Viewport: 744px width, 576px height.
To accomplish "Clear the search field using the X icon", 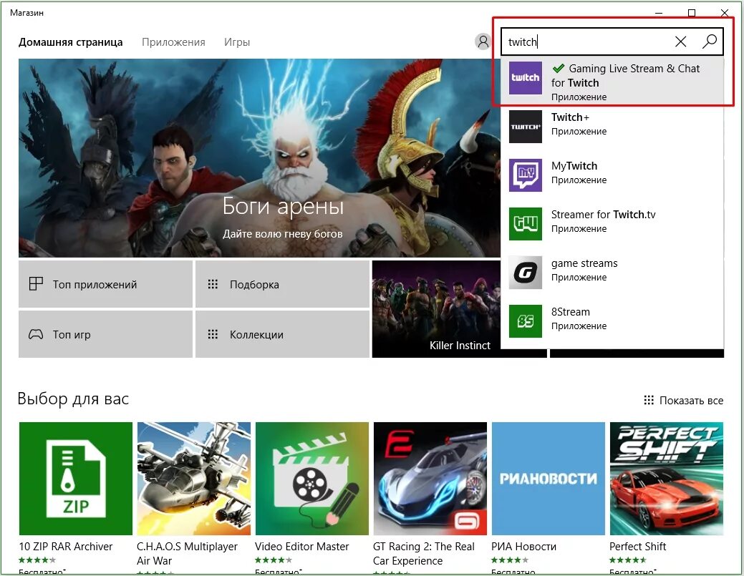I will tap(680, 42).
